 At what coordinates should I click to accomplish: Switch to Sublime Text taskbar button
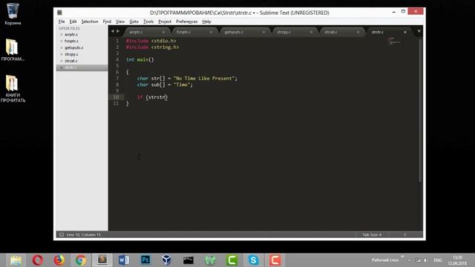(x=102, y=260)
